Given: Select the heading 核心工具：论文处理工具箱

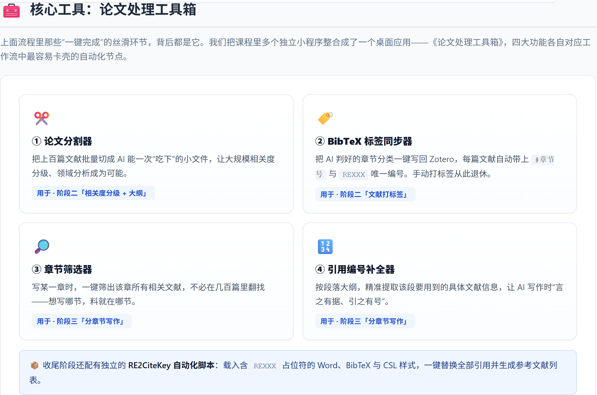Looking at the screenshot, I should point(113,10).
